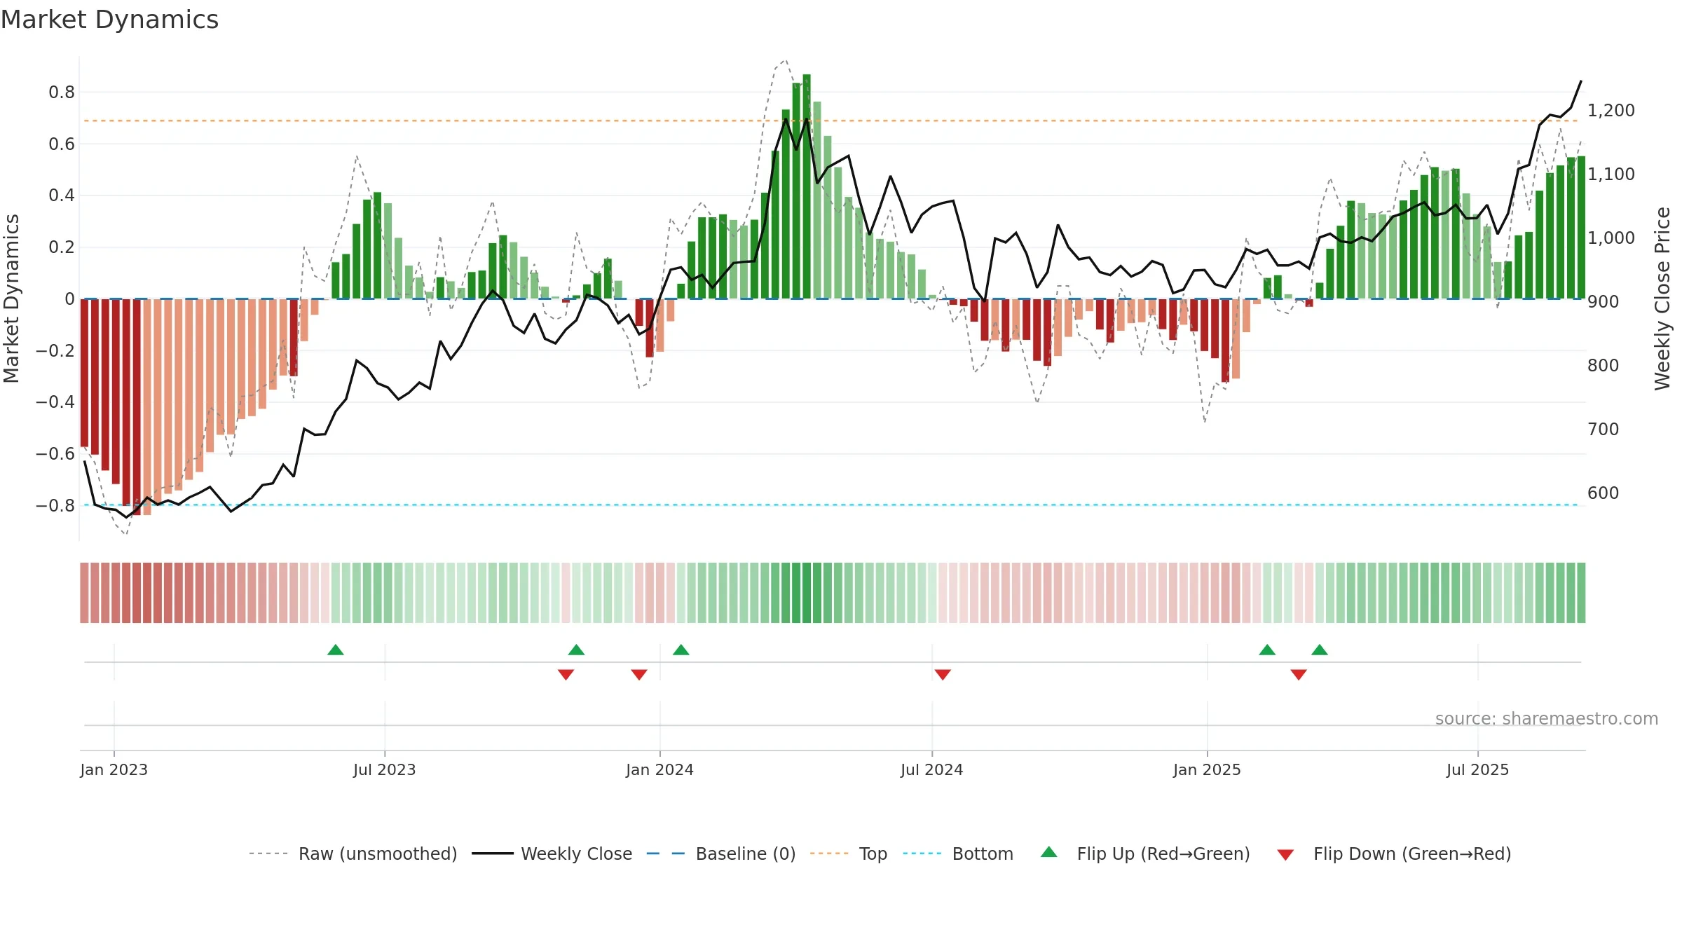Click the Jul 2025 x-axis label
The width and height of the screenshot is (1682, 946).
(1478, 769)
